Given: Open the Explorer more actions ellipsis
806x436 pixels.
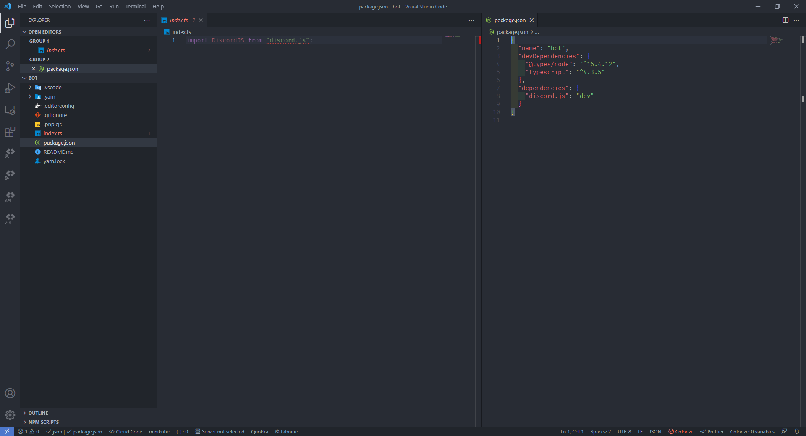Looking at the screenshot, I should [x=147, y=20].
